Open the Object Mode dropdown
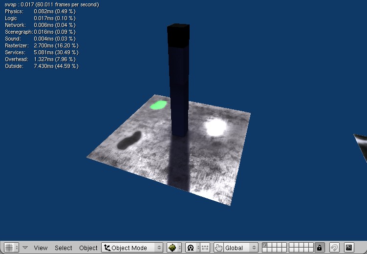The width and height of the screenshot is (367, 254). (x=132, y=248)
